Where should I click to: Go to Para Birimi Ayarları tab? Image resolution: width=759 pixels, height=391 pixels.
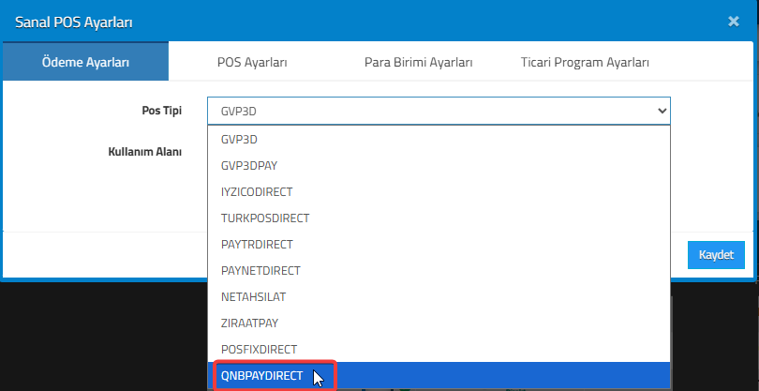418,62
